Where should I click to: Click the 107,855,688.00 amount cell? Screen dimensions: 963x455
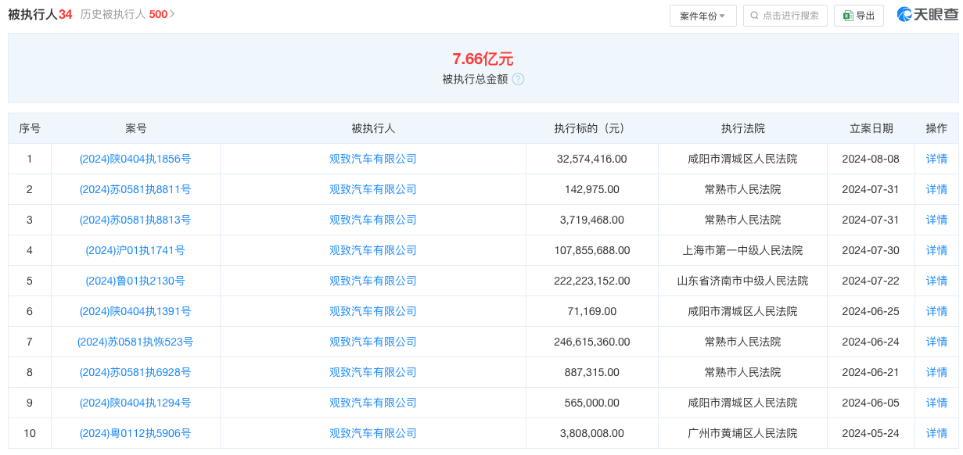tap(592, 250)
